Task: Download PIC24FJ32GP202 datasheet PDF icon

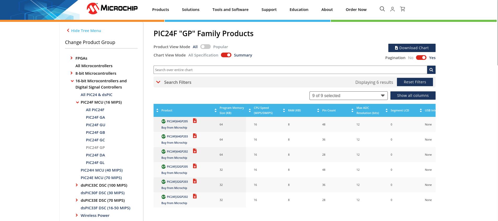Action: (x=195, y=196)
